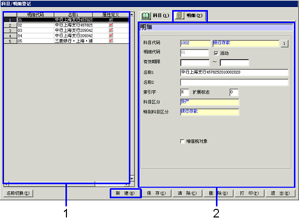This screenshot has width=299, height=221.
Task: Click red check icon in row 04
Action: [x=111, y=35]
